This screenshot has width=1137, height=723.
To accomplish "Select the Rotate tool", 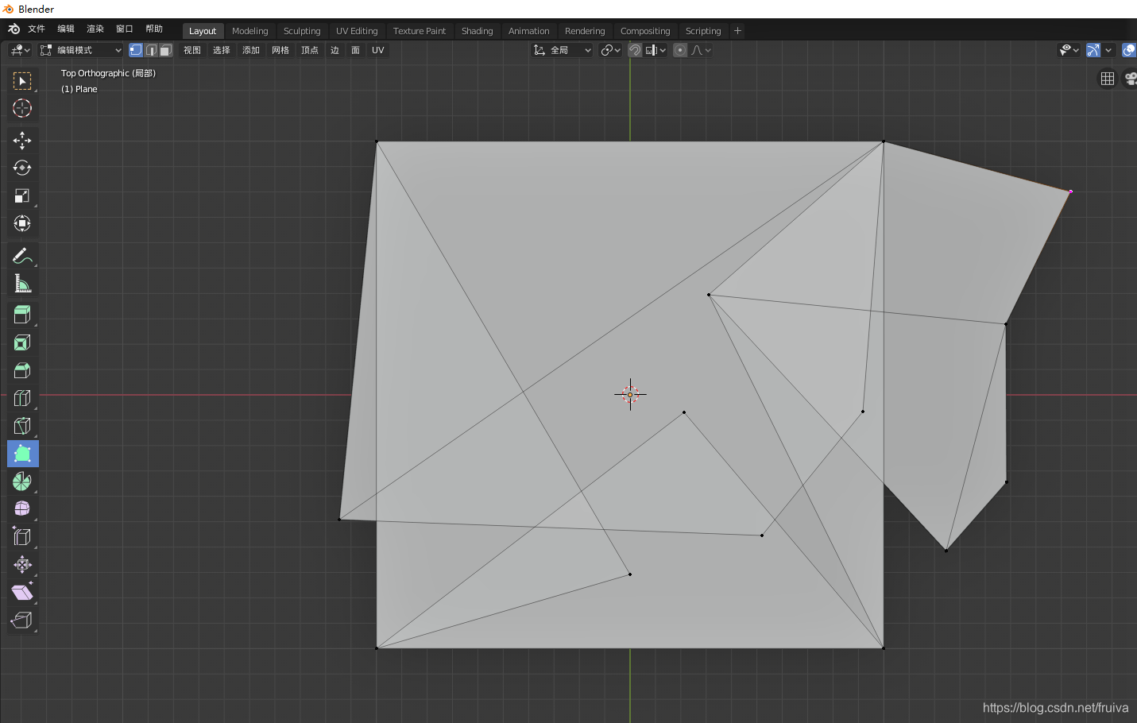I will (22, 168).
